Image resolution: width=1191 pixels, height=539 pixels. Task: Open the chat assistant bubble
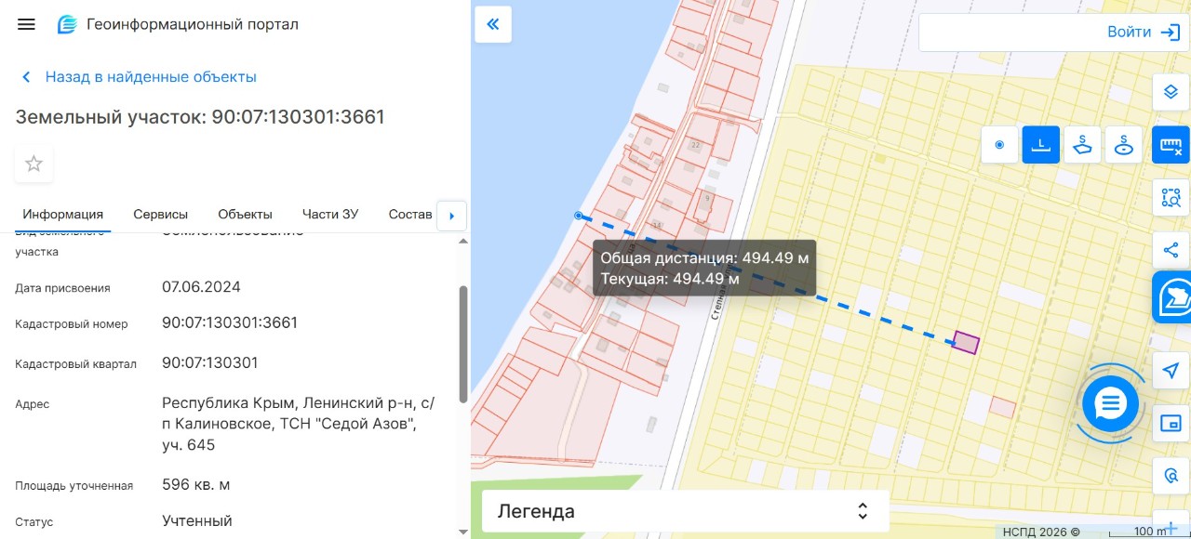1111,403
